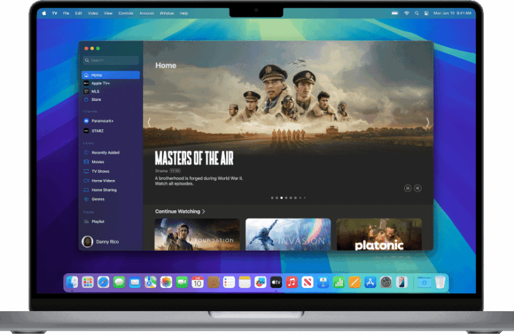
Task: Open Mail from the Dock
Action: 135,282
